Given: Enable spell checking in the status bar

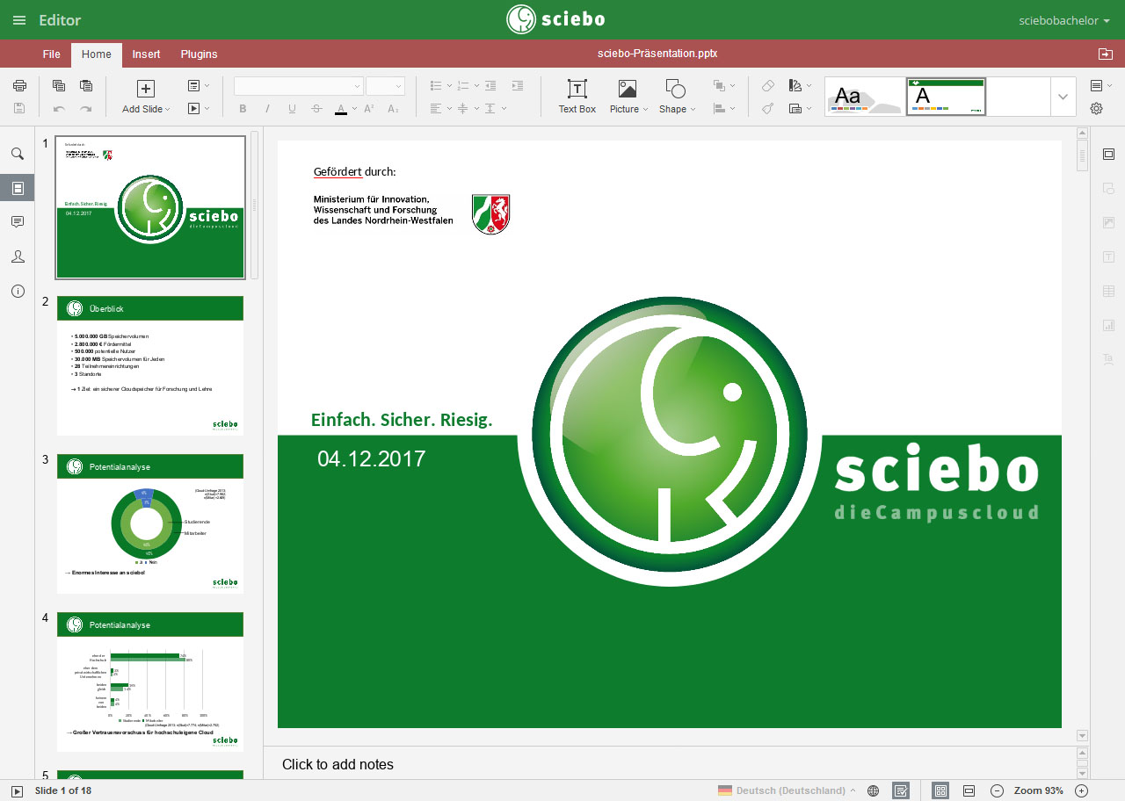Looking at the screenshot, I should pos(902,790).
